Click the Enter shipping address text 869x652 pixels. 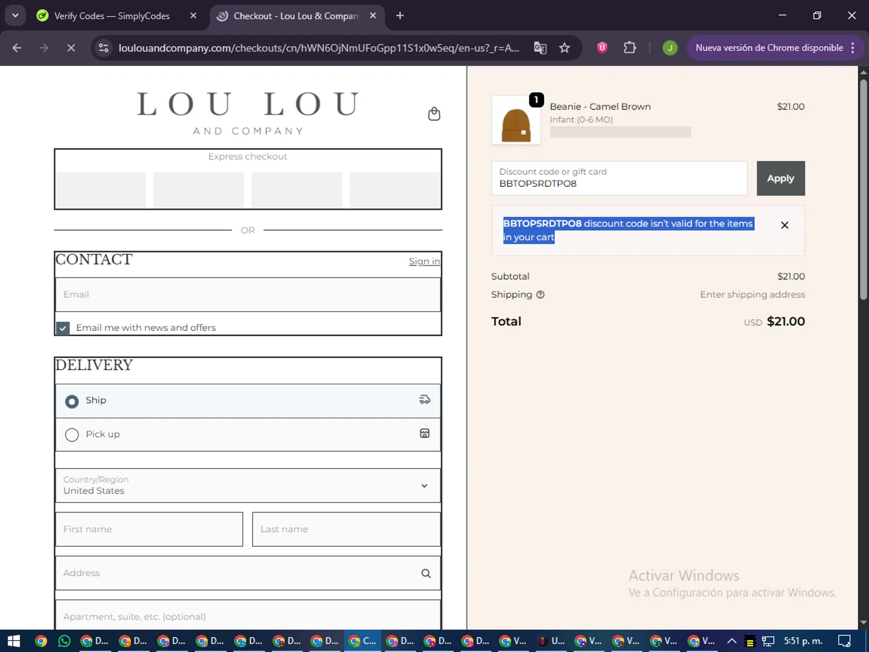pos(753,294)
